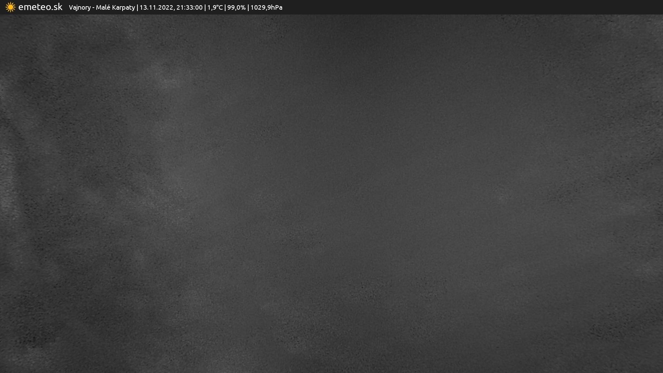The width and height of the screenshot is (663, 373).
Task: Click the Vajnory location word
Action: pyautogui.click(x=79, y=8)
